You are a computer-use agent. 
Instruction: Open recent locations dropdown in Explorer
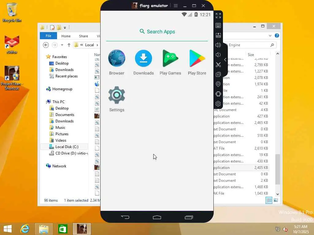point(62,45)
